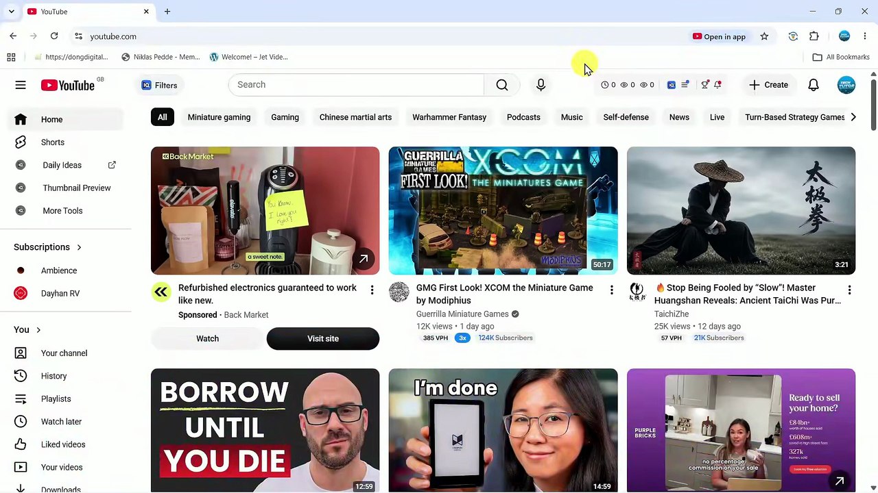This screenshot has height=493, width=878.
Task: Open Your videos in the sidebar
Action: (x=66, y=467)
